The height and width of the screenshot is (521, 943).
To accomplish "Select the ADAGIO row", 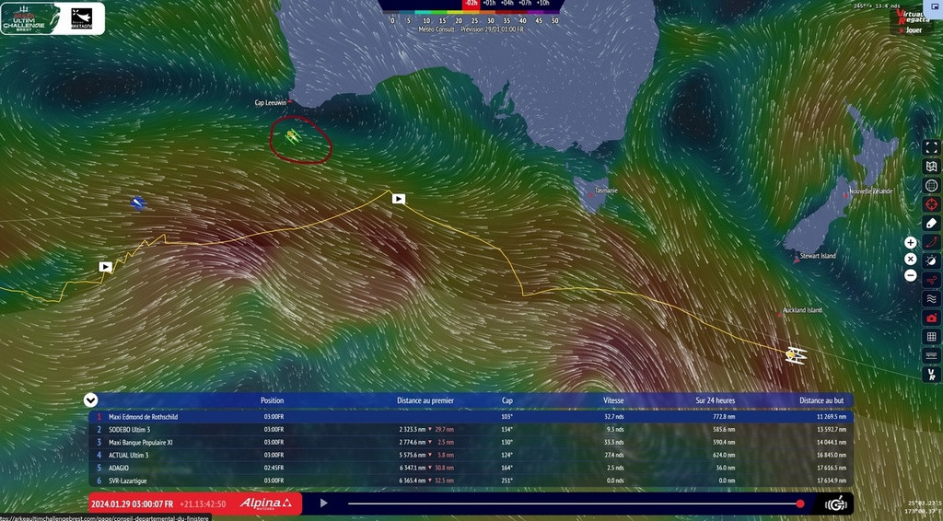I will (471, 468).
